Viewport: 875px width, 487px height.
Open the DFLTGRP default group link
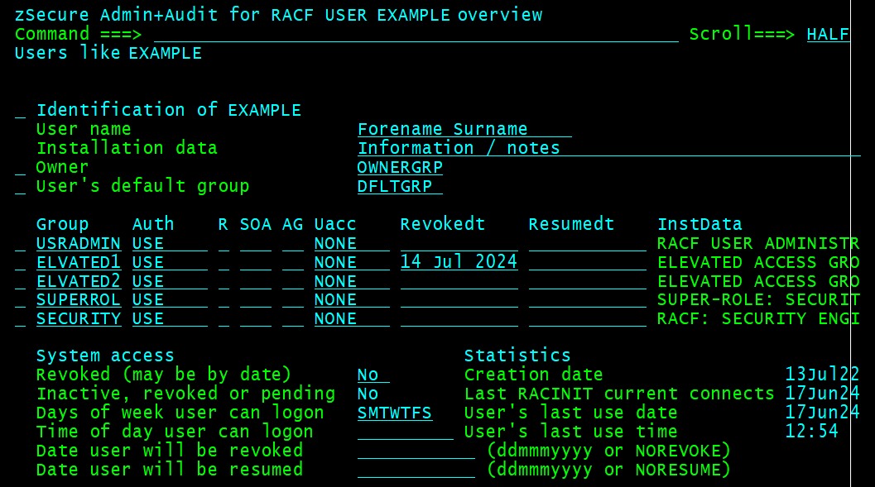coord(400,185)
